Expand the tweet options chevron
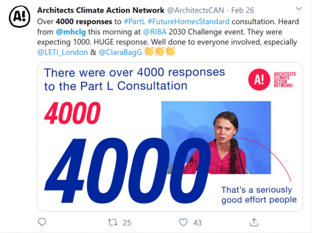Screen dimensions: 314x233 point(299,9)
